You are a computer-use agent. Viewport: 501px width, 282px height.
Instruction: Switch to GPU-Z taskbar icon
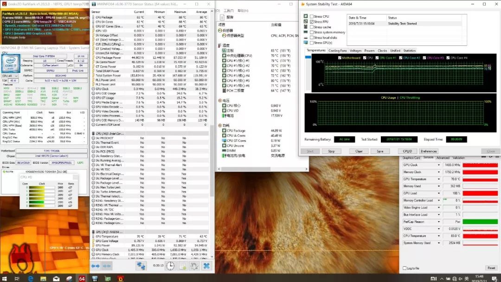108,278
